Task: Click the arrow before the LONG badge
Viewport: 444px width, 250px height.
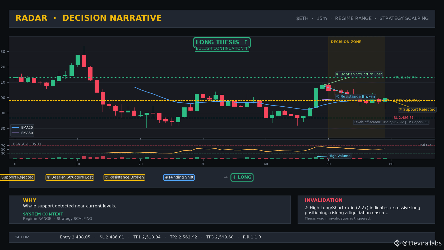Action: [226, 177]
